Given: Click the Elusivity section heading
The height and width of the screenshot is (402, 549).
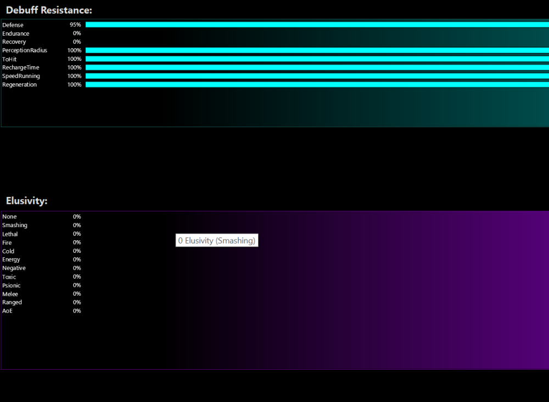Looking at the screenshot, I should 27,201.
